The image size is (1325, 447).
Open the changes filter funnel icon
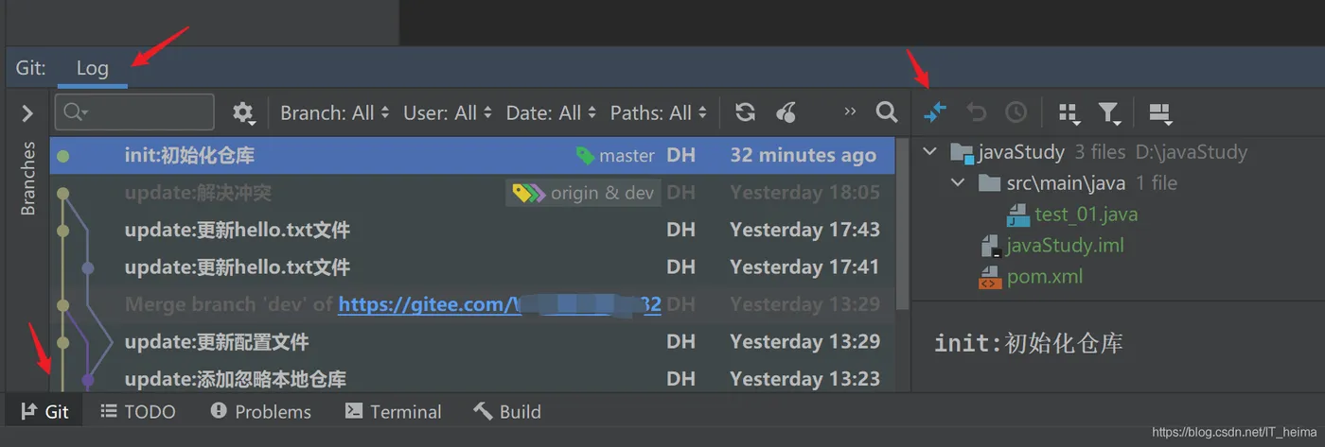coord(1108,113)
